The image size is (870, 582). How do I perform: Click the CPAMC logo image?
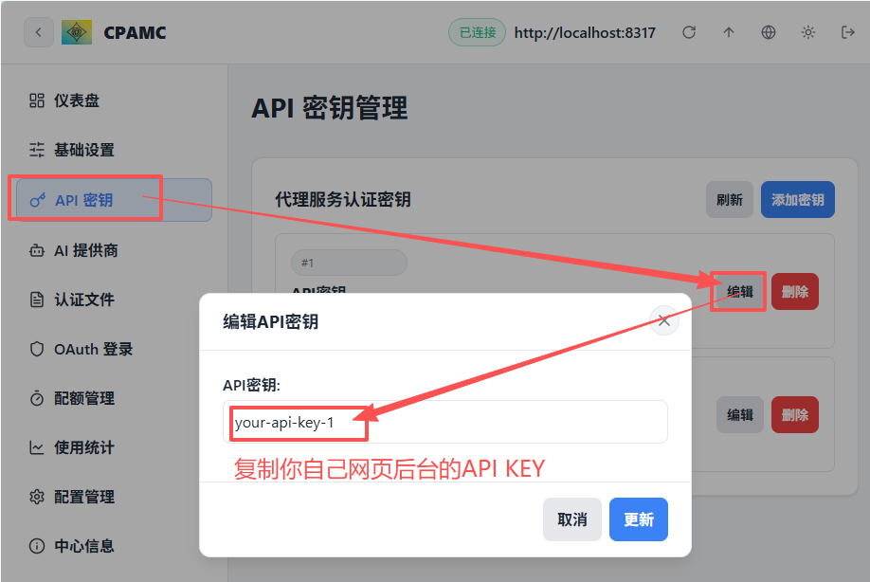pyautogui.click(x=77, y=32)
